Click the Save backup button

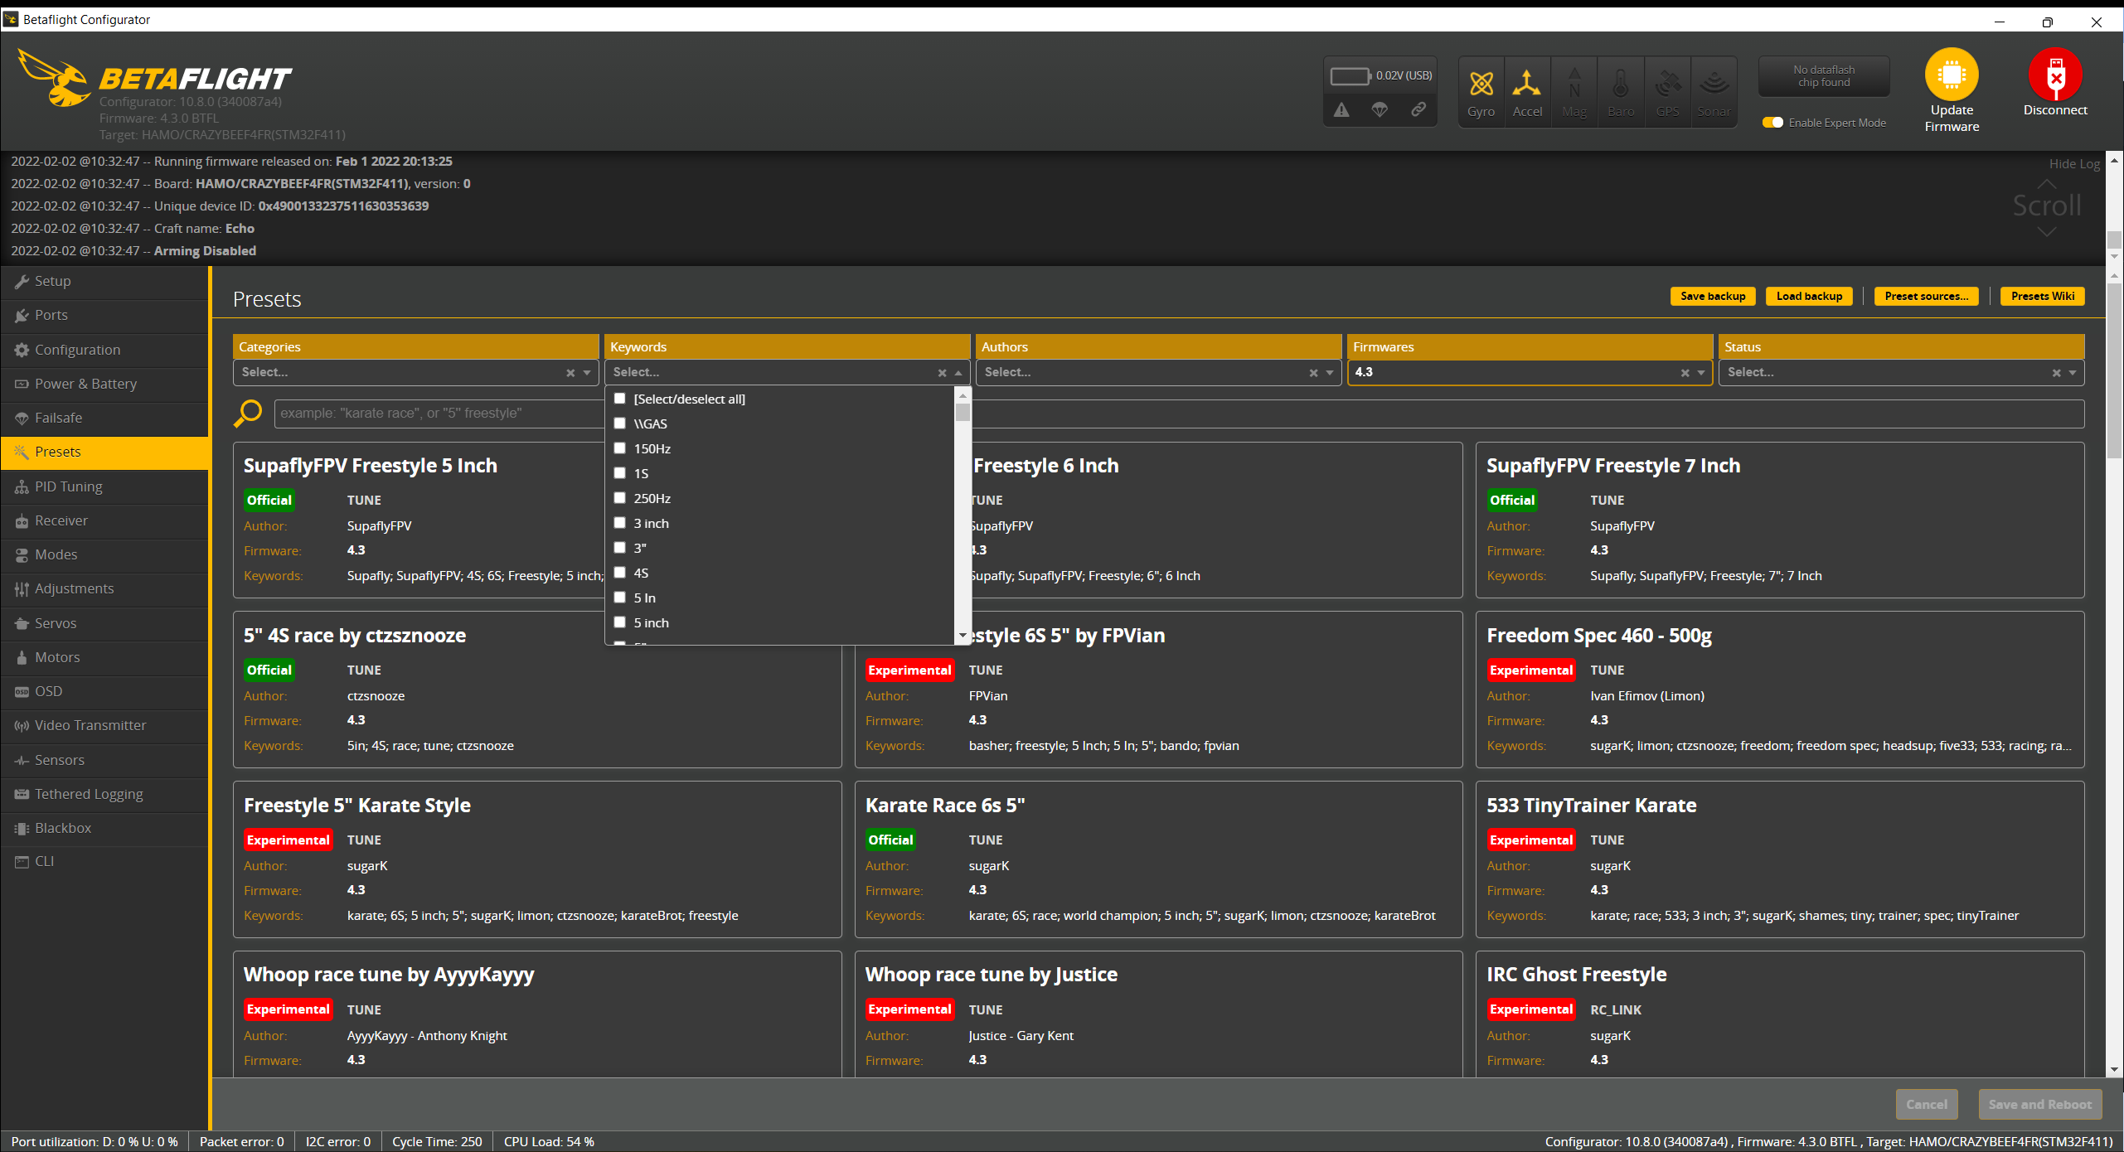pyautogui.click(x=1712, y=296)
